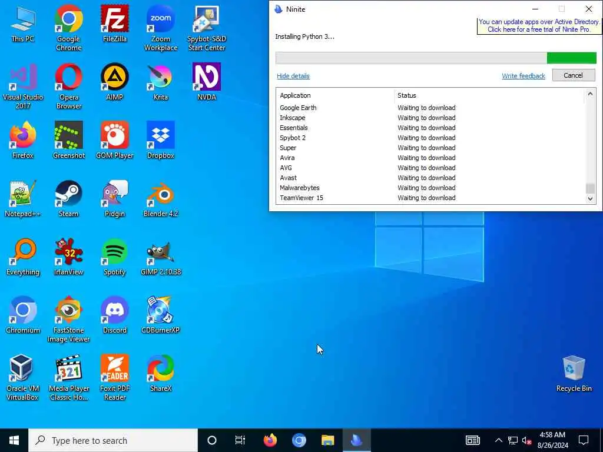Select the Essentials list entry
Screen dimensions: 603x452
(x=430, y=128)
